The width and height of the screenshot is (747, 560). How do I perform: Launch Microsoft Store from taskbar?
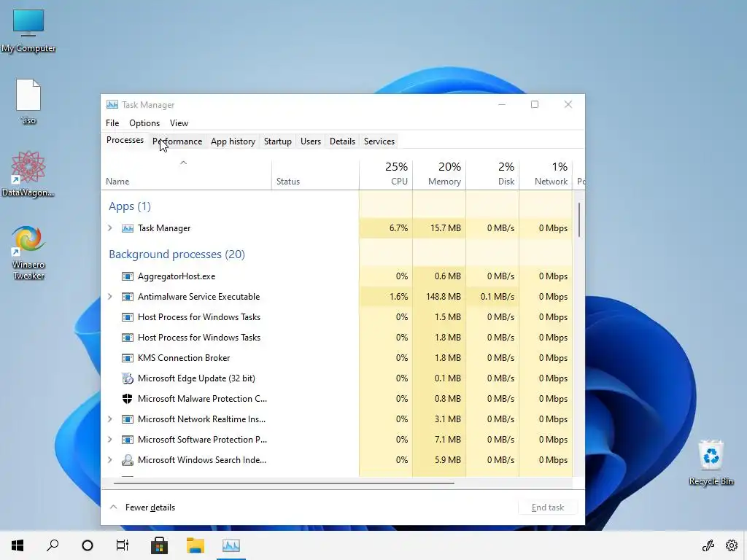point(159,545)
